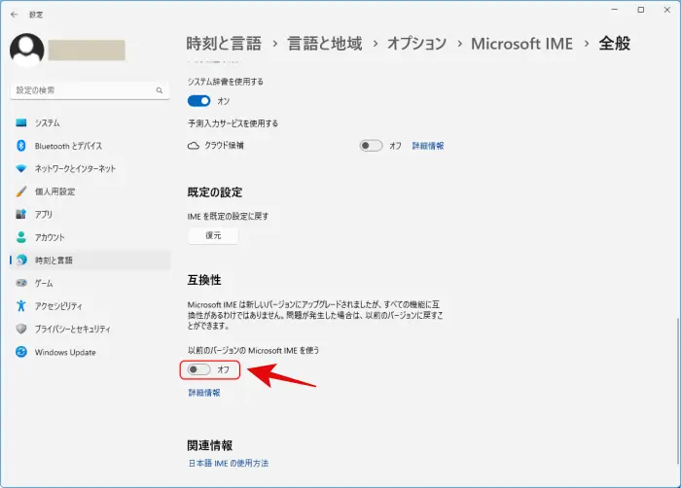Open 個人用設定 category
Viewport: 681px width, 488px height.
[90, 192]
